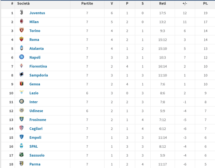Open the Atalanta team link
The image size is (215, 168).
(x=37, y=48)
